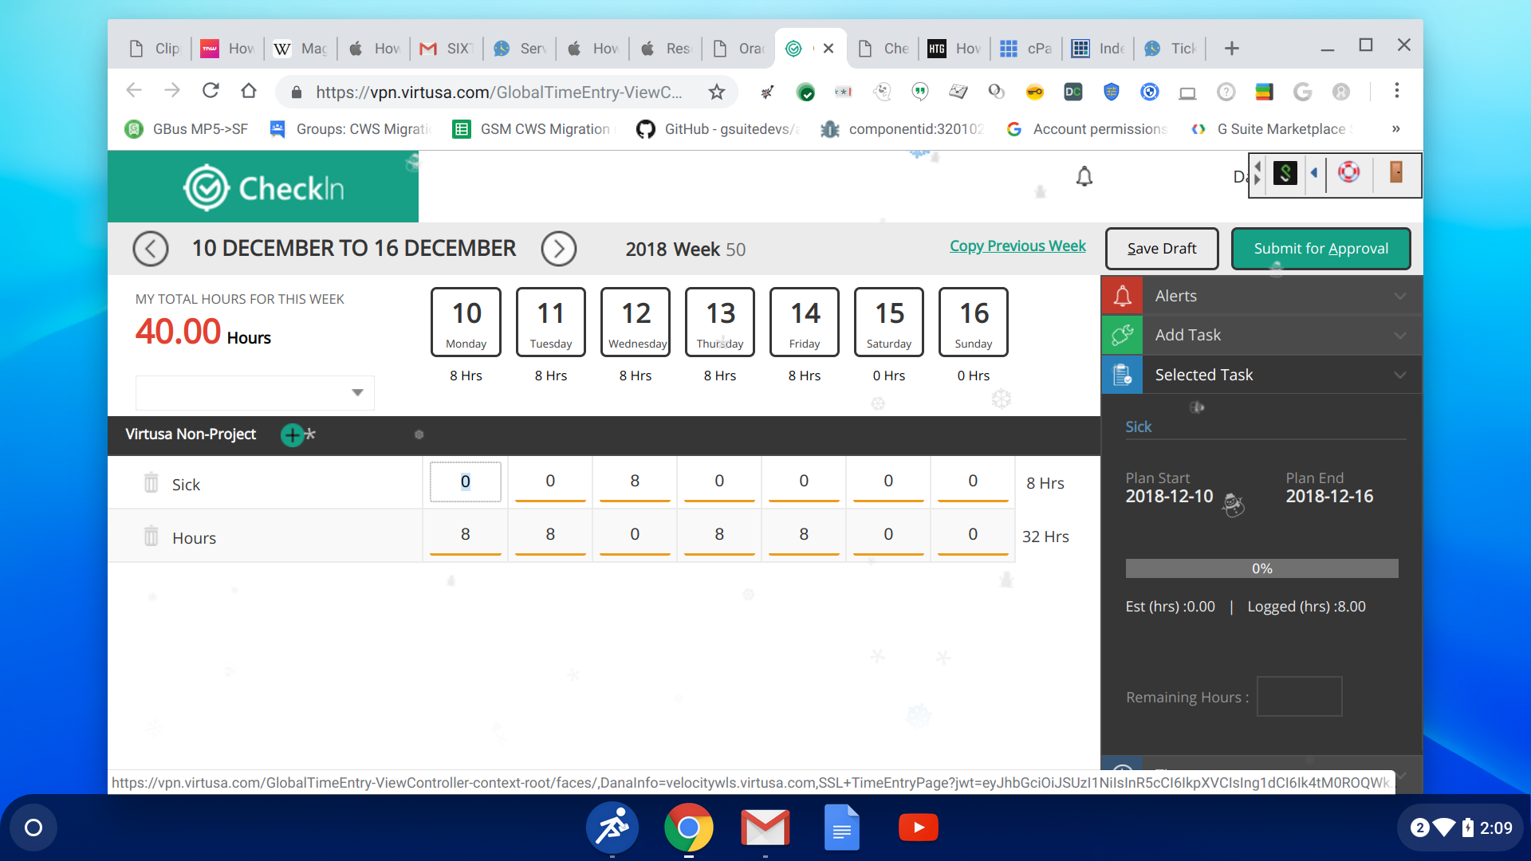1531x861 pixels.
Task: Click the notification bell icon
Action: pos(1084,176)
